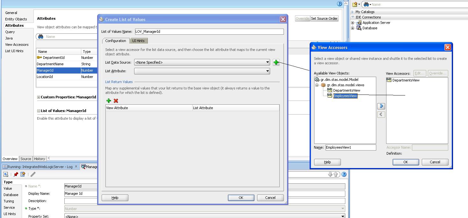This screenshot has width=468, height=218.
Task: Shuttle EmployeesView using the right arrow button
Action: [x=381, y=106]
